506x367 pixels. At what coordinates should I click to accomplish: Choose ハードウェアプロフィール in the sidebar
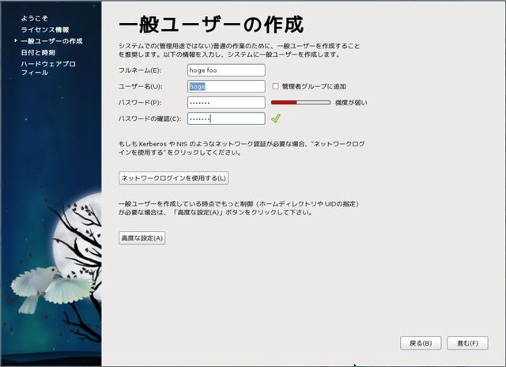47,67
